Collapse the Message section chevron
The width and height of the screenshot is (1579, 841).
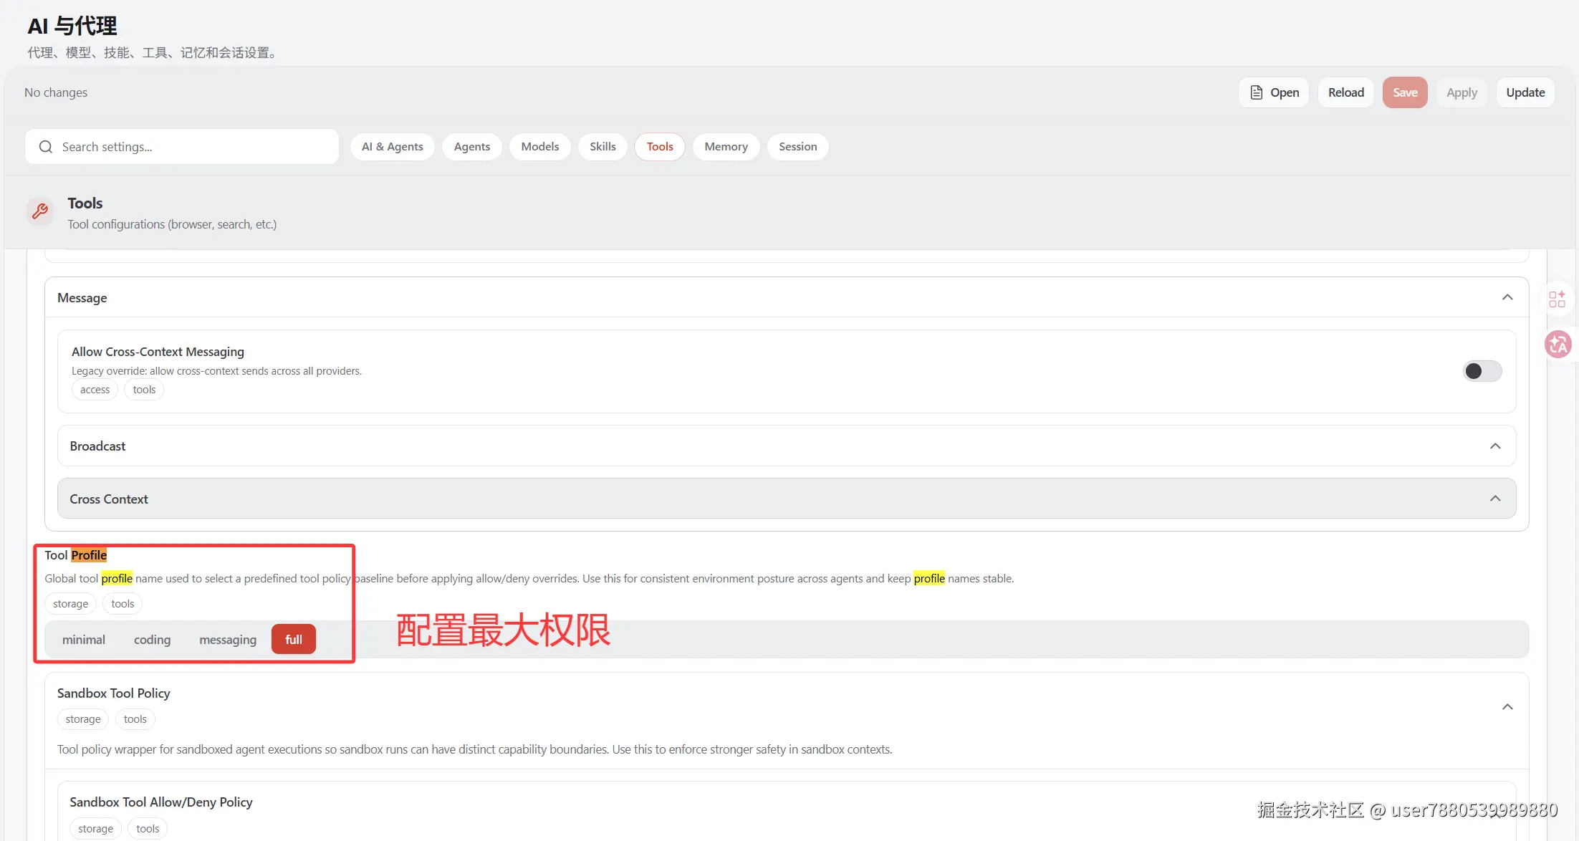pos(1507,297)
